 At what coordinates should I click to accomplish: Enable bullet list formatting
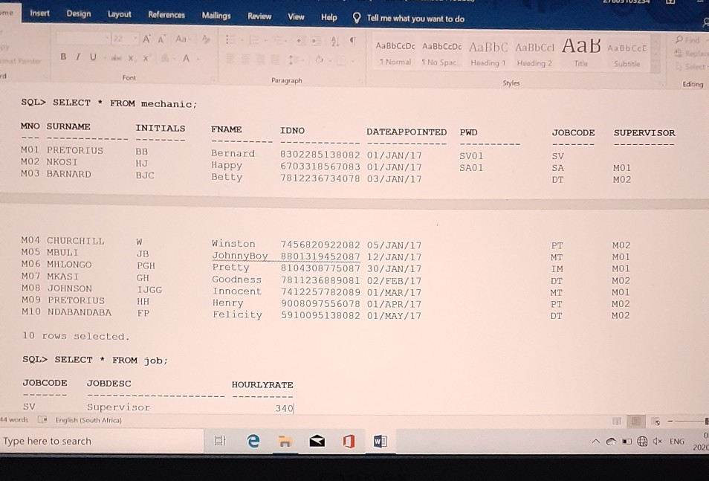(230, 39)
